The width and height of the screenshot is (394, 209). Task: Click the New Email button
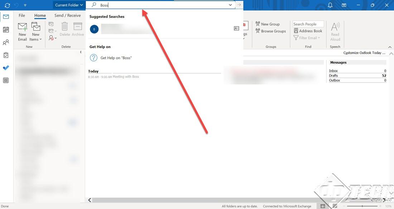[22, 32]
